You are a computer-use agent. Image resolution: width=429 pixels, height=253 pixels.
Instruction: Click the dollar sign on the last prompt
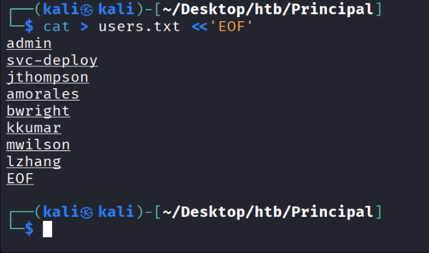(29, 228)
